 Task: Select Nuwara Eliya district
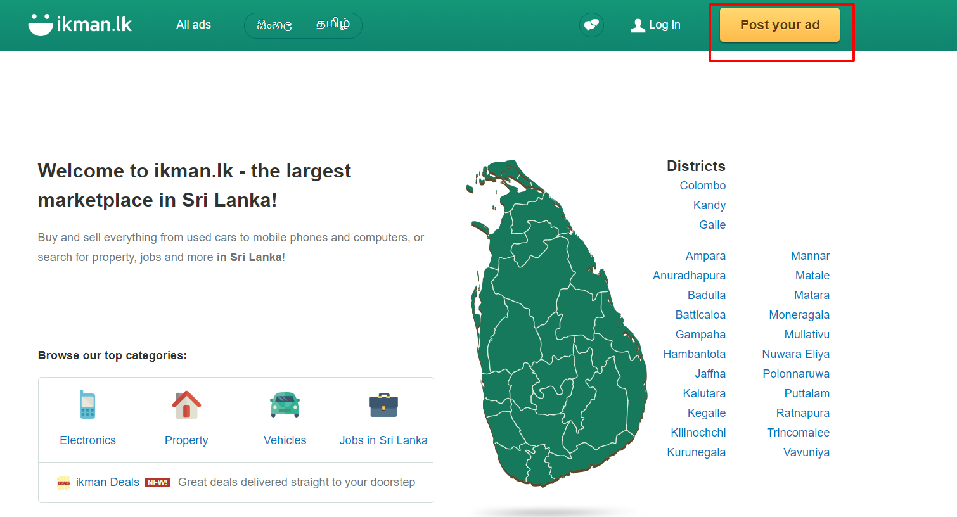(x=796, y=354)
